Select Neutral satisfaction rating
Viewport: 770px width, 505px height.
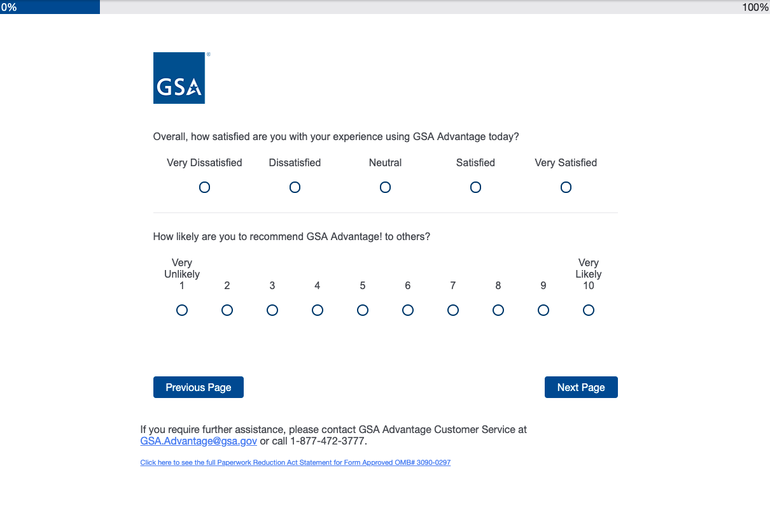coord(385,187)
